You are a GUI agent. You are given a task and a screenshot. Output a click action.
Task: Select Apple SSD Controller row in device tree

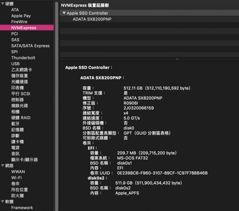point(149,13)
